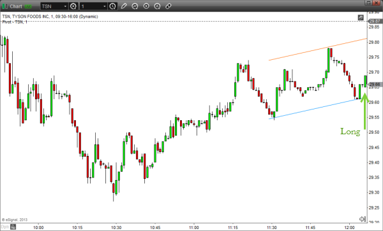Click the 29.60 price axis label
The image size is (383, 231).
374,102
